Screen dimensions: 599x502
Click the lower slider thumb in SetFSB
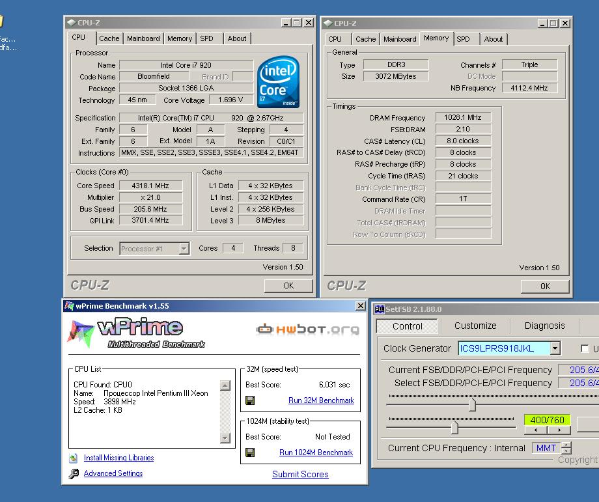pos(454,428)
